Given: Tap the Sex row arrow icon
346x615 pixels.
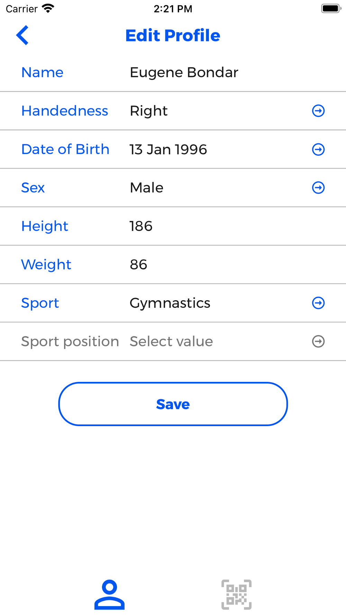Looking at the screenshot, I should click(x=318, y=188).
